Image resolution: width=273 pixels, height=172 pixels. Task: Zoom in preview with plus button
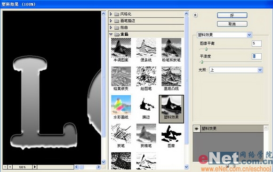10,167
